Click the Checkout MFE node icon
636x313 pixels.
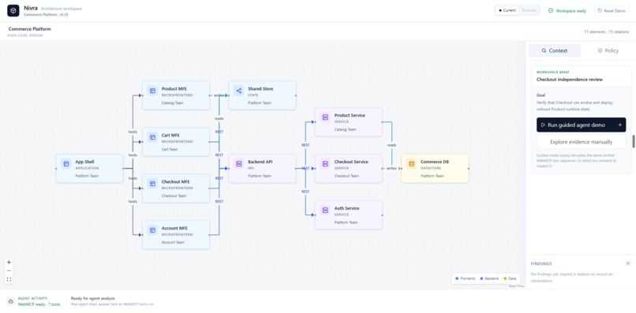[x=152, y=184]
